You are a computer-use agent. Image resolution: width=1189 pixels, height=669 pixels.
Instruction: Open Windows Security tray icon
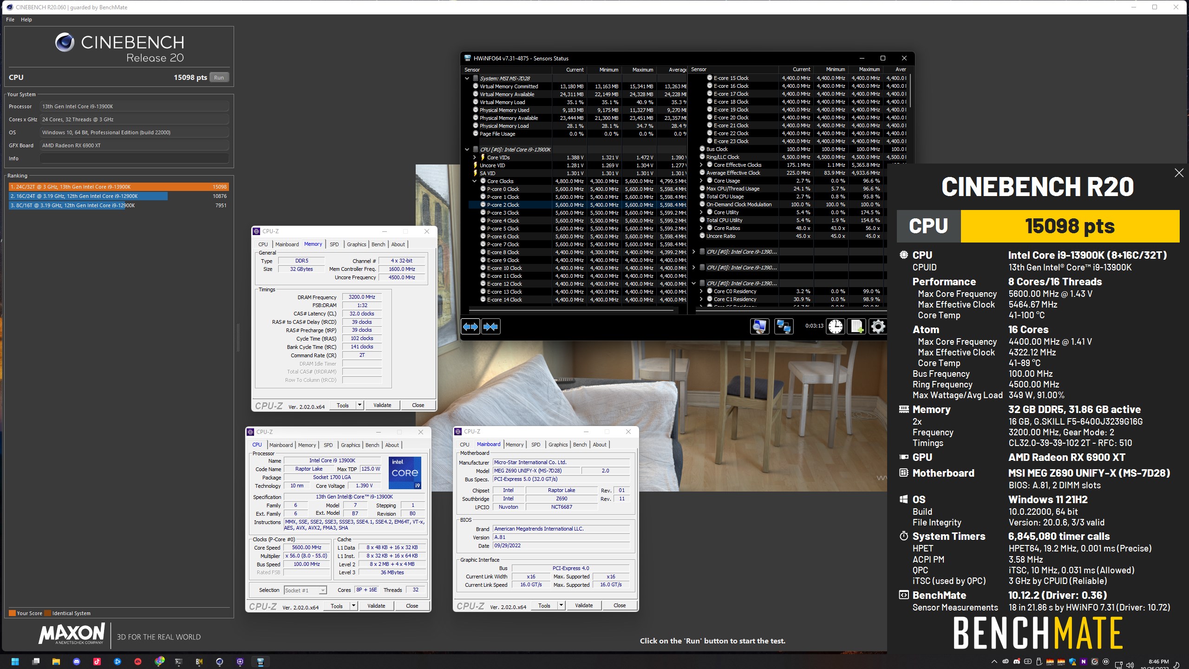[x=1072, y=662]
